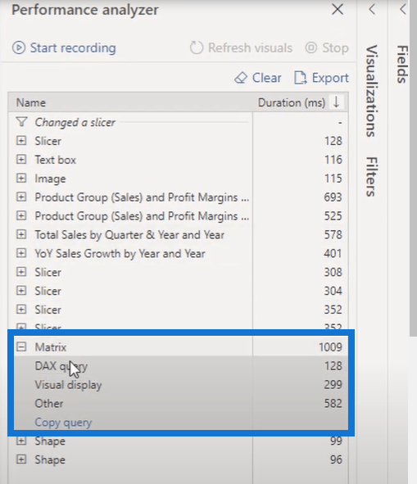417x484 pixels.
Task: Click the Refresh visuals circular arrow icon
Action: [197, 47]
